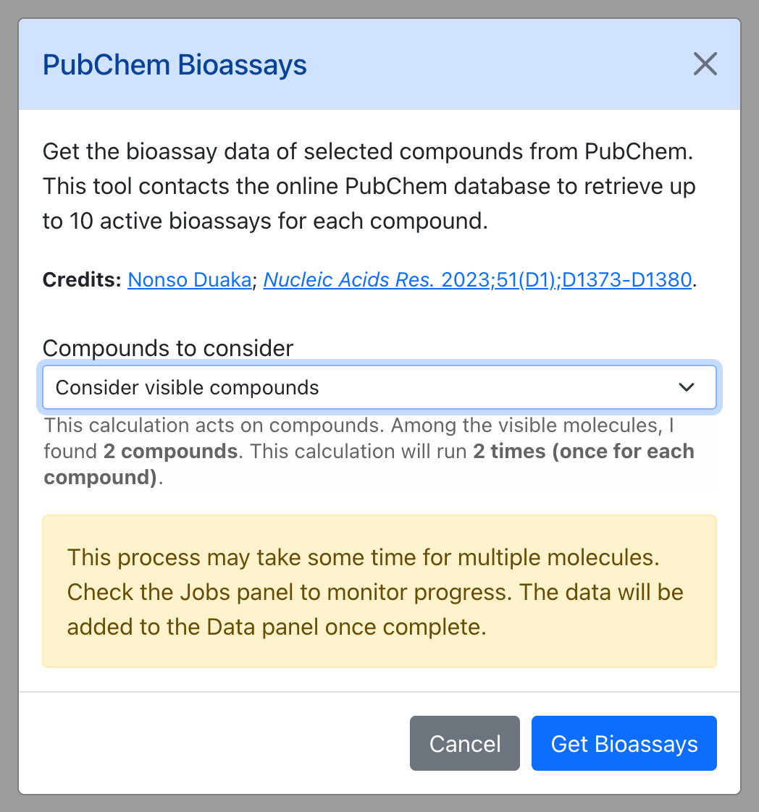Screen dimensions: 759x812
Task: Open the Nucleic Acids Res. citation link
Action: pos(477,279)
